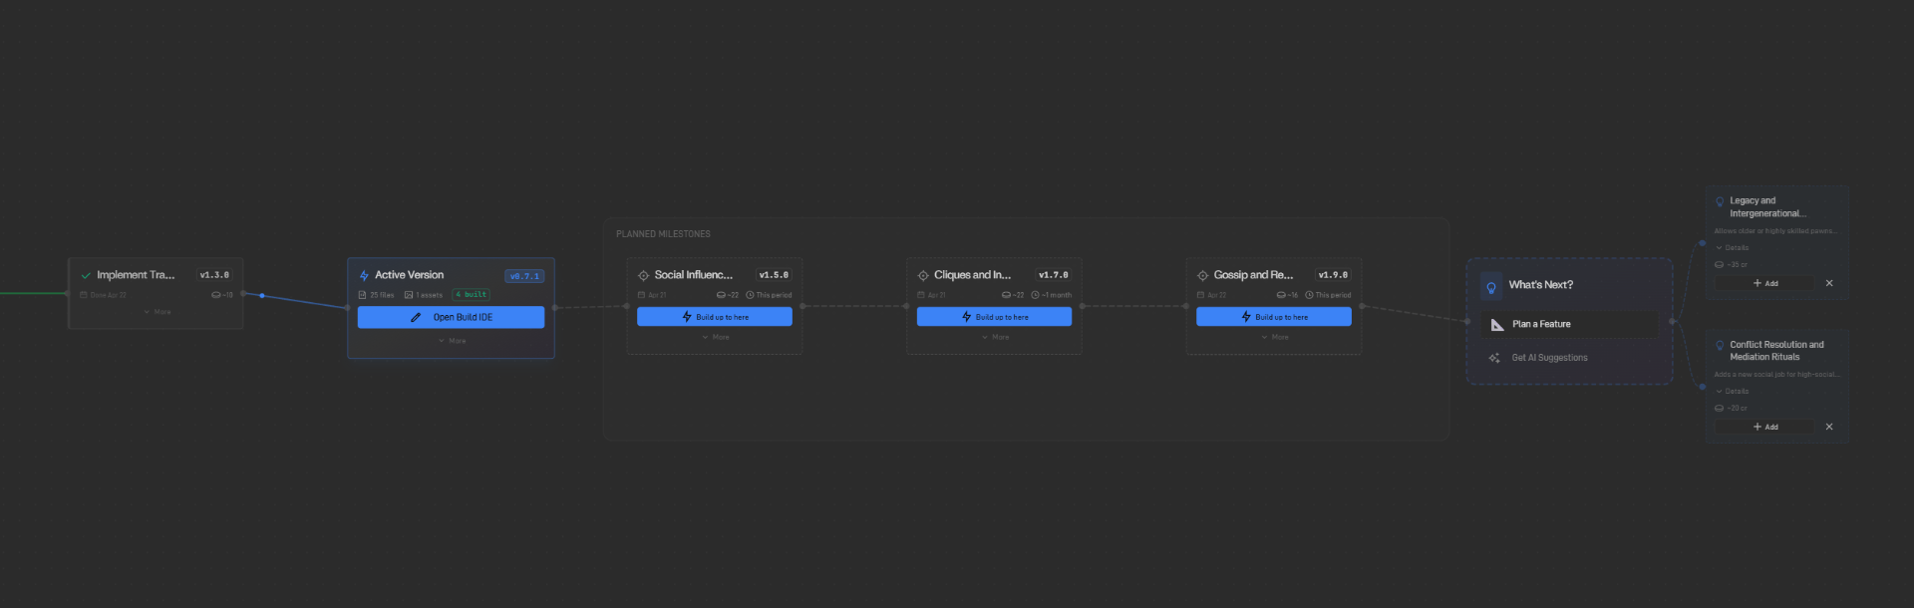The image size is (1914, 608).
Task: Add the Legacy and Intergenerational suggestion
Action: tap(1764, 284)
